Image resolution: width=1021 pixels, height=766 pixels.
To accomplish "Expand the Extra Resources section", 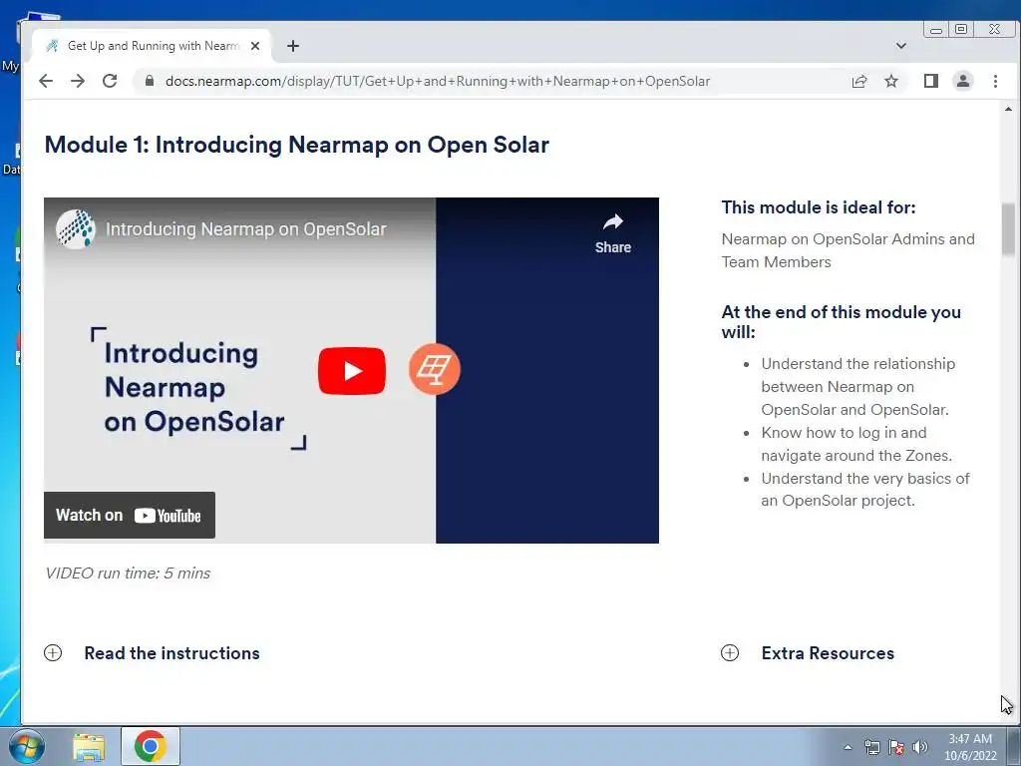I will pos(808,652).
